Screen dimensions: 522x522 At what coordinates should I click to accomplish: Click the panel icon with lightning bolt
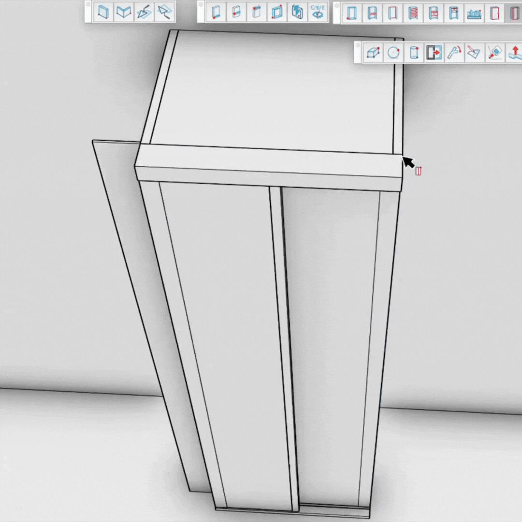pyautogui.click(x=297, y=12)
